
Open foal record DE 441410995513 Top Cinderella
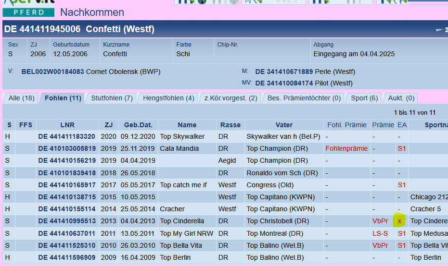pyautogui.click(x=66, y=221)
